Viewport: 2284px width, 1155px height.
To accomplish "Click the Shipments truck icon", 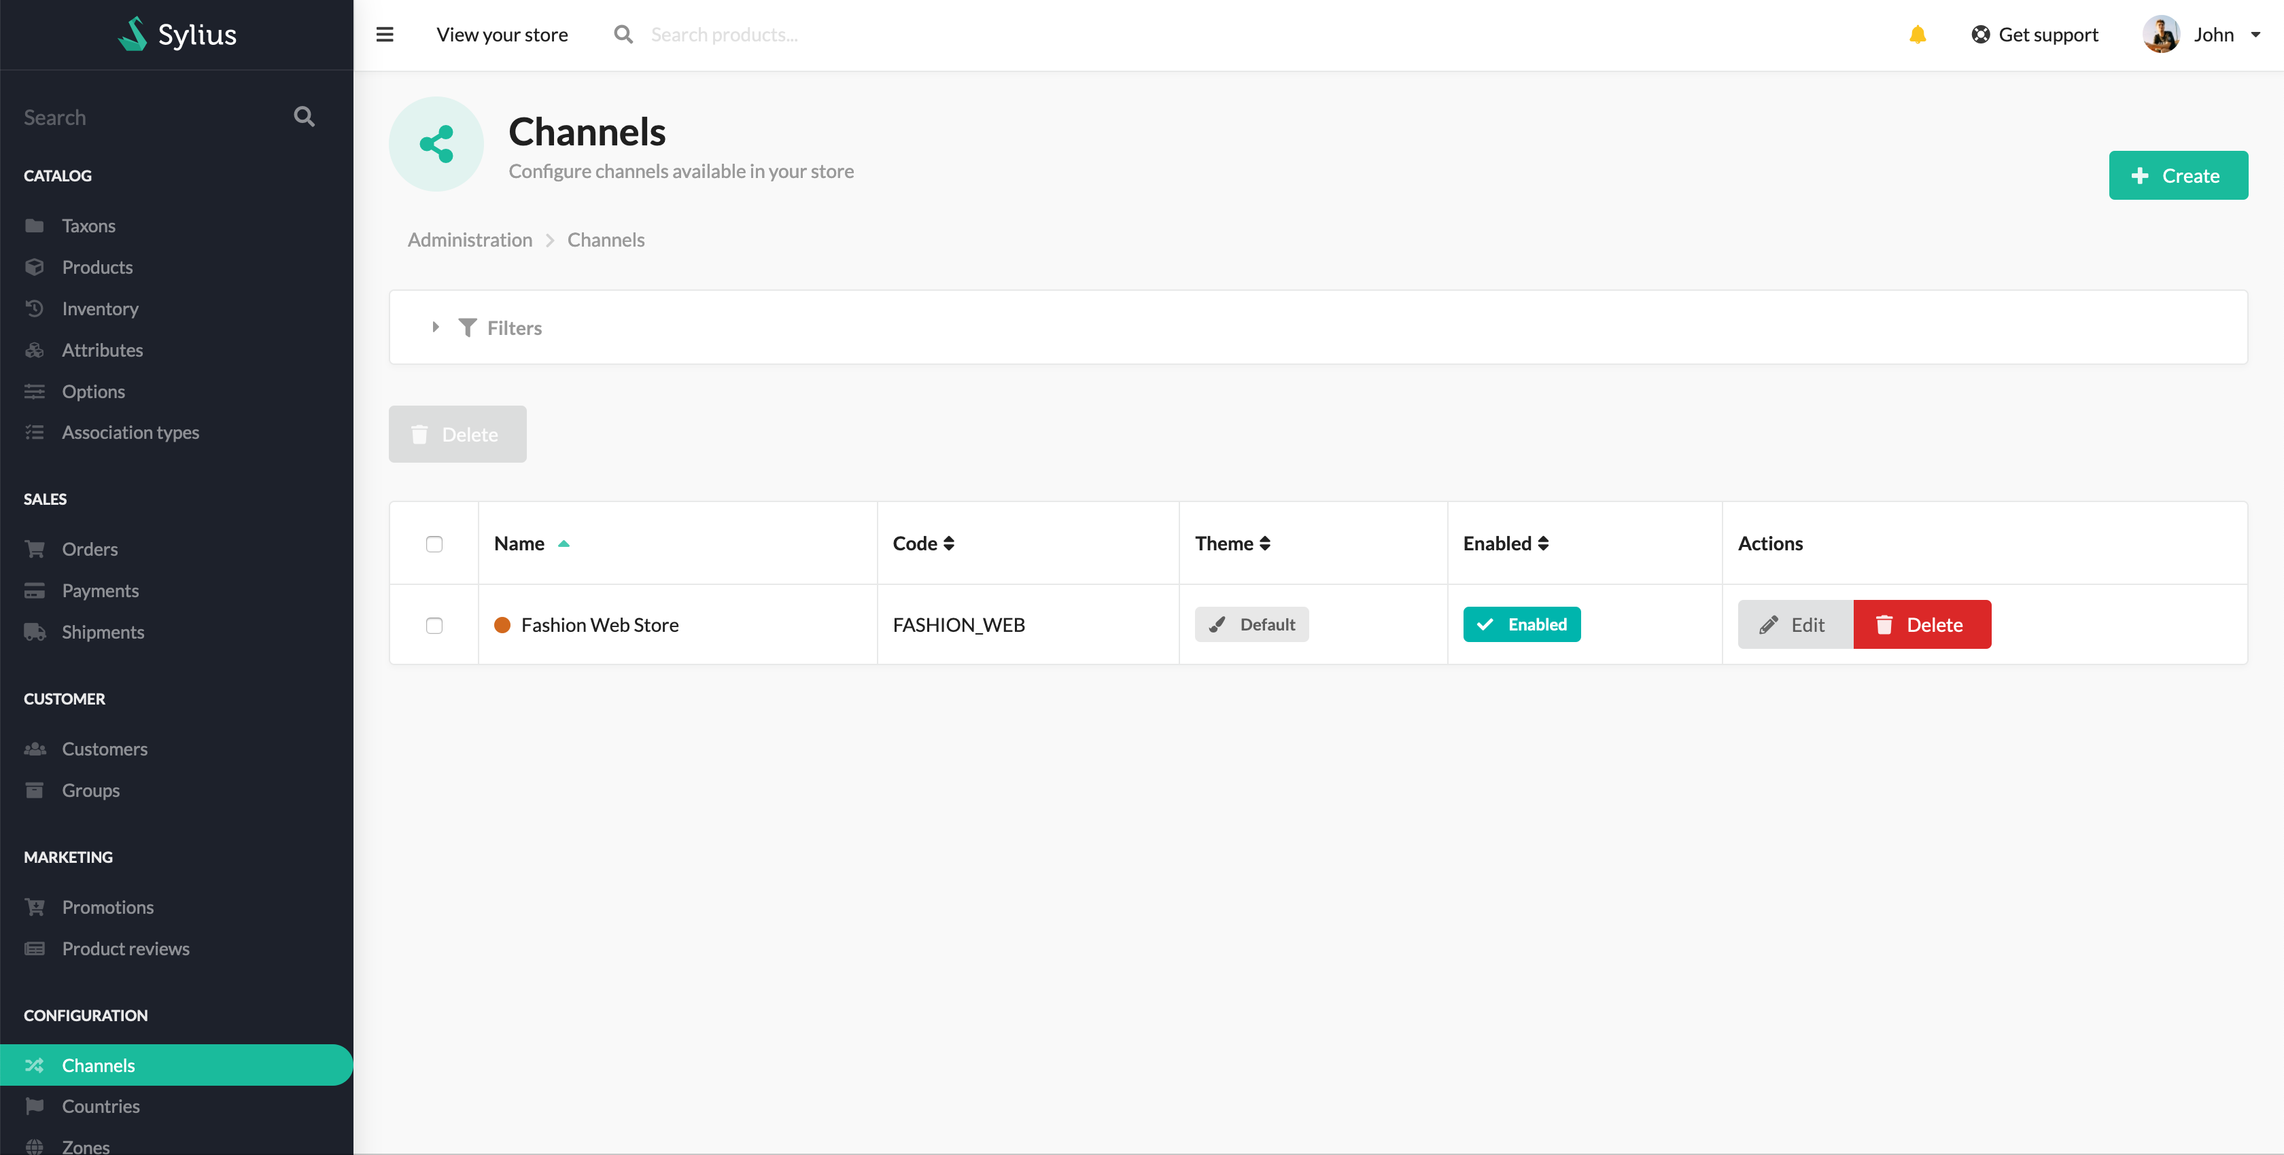I will pyautogui.click(x=35, y=632).
